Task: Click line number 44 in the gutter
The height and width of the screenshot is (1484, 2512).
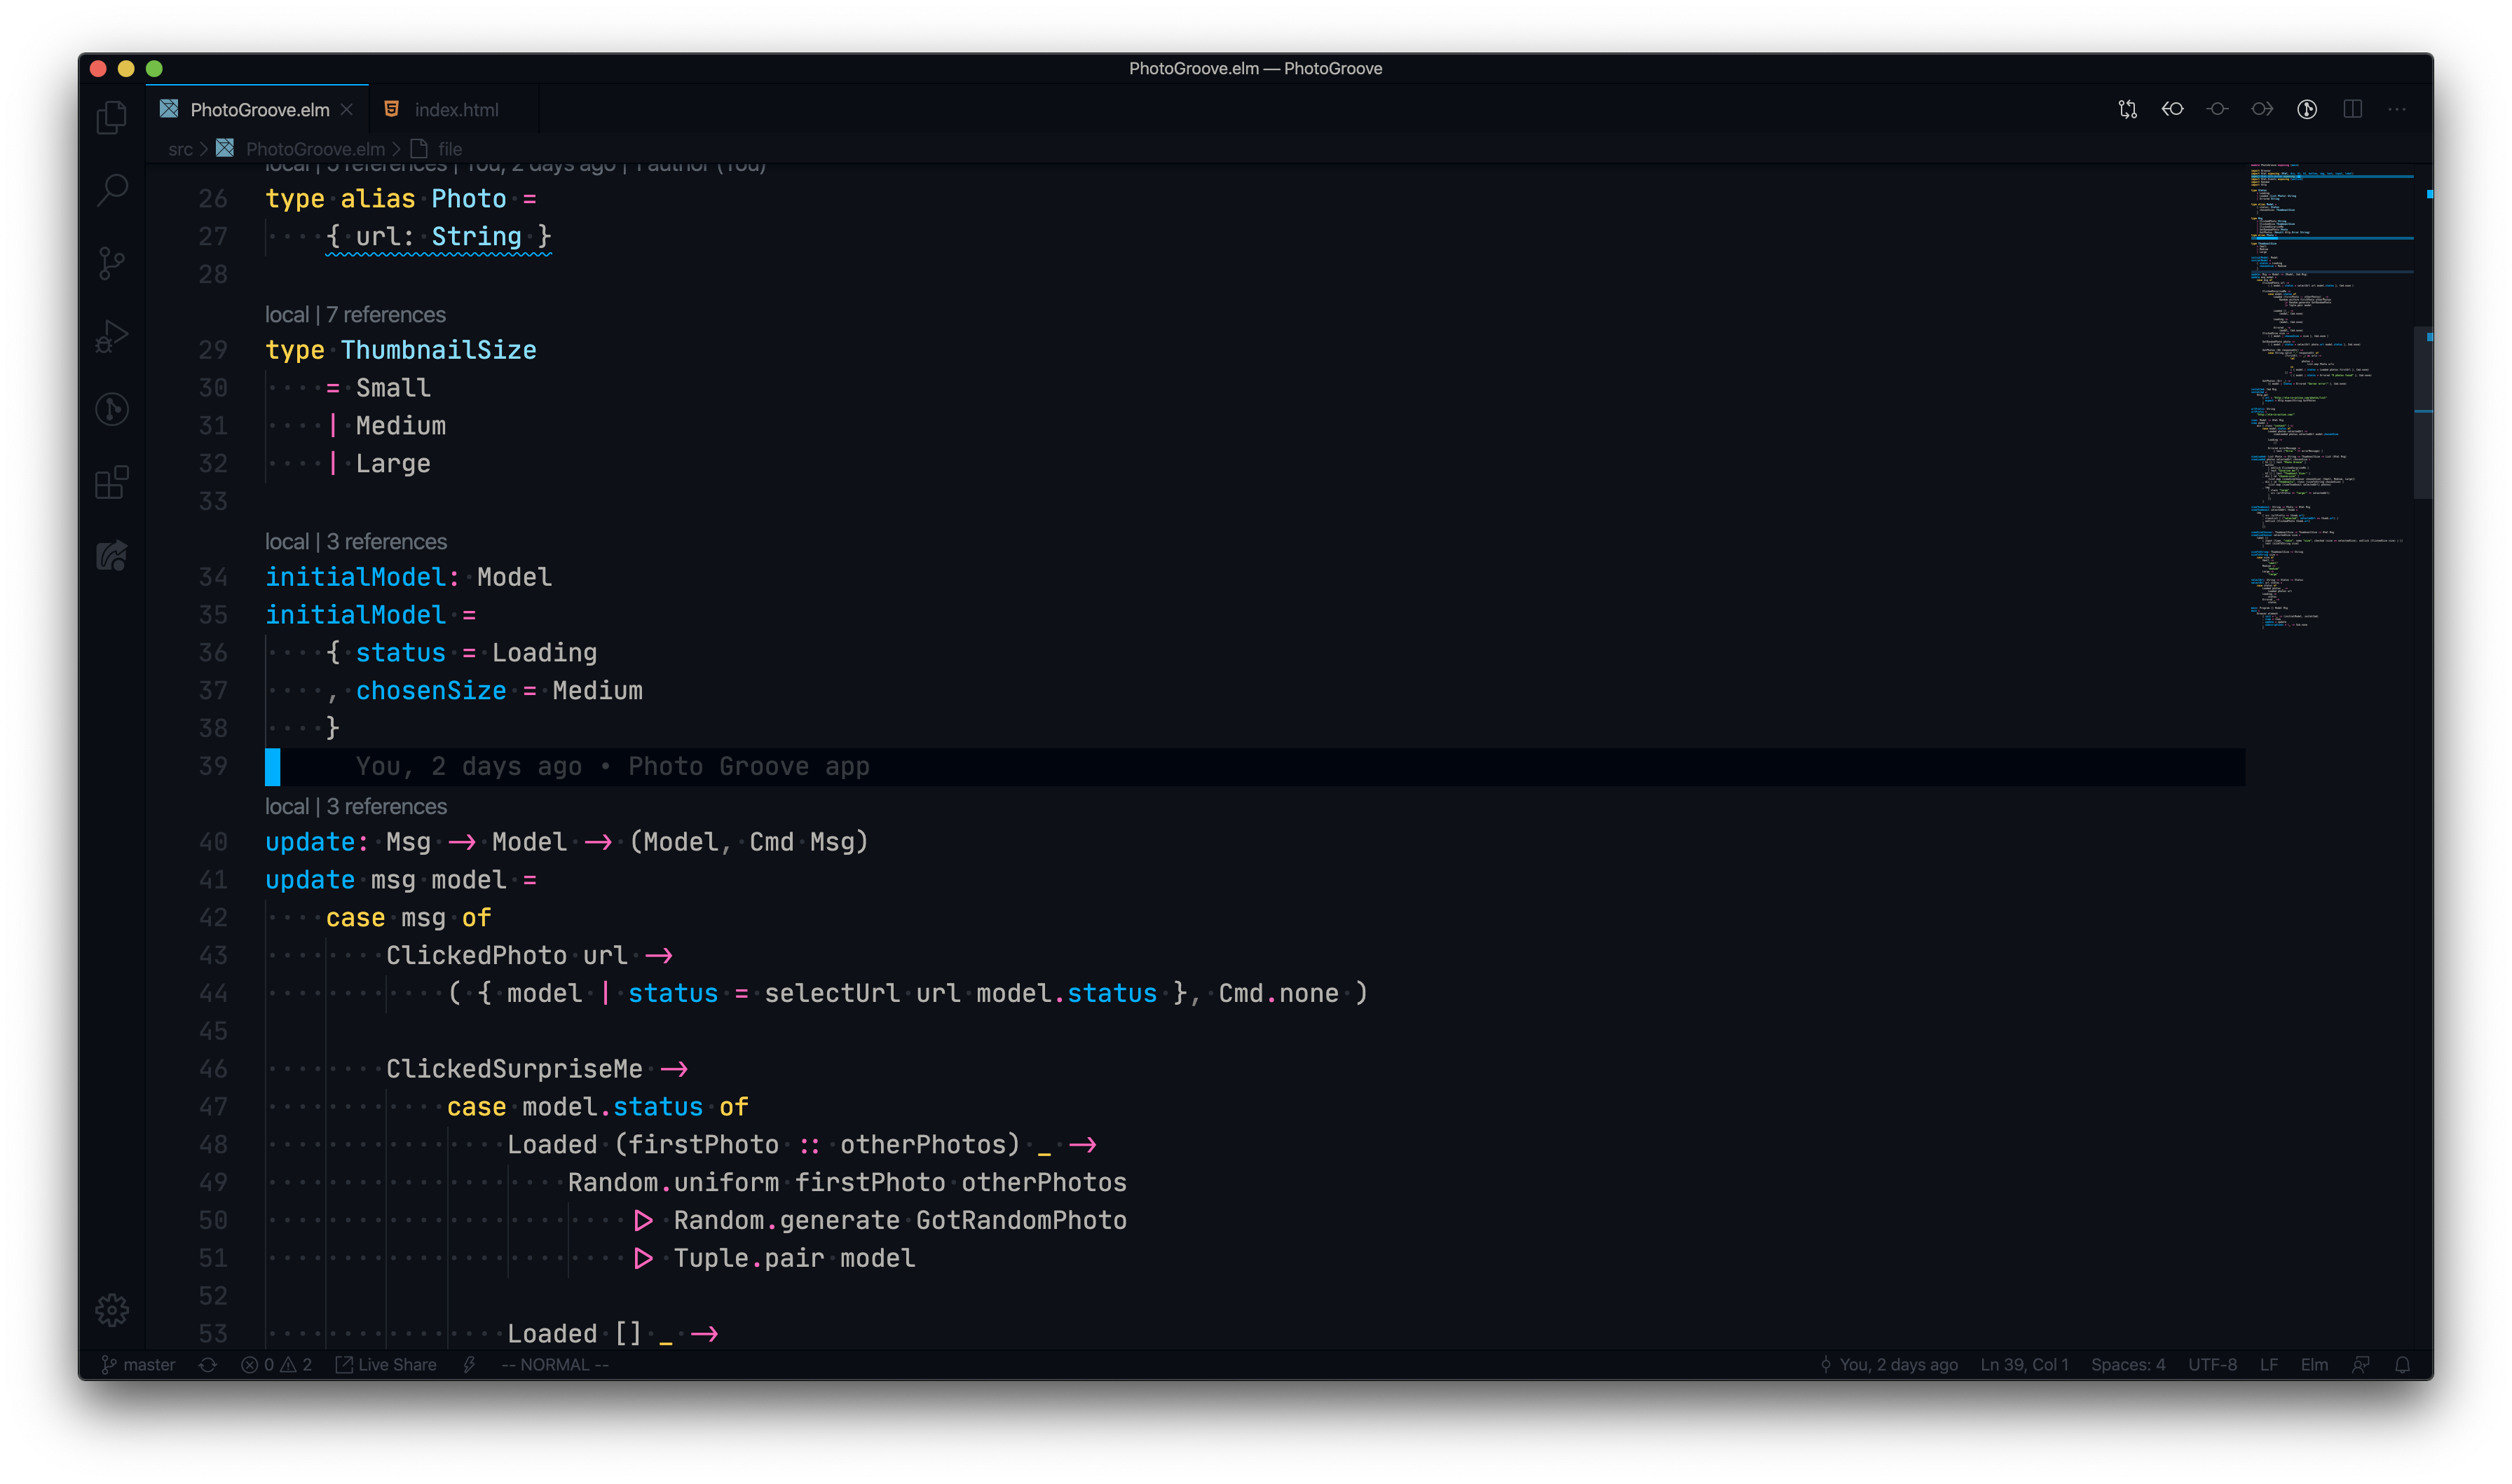Action: pos(212,994)
